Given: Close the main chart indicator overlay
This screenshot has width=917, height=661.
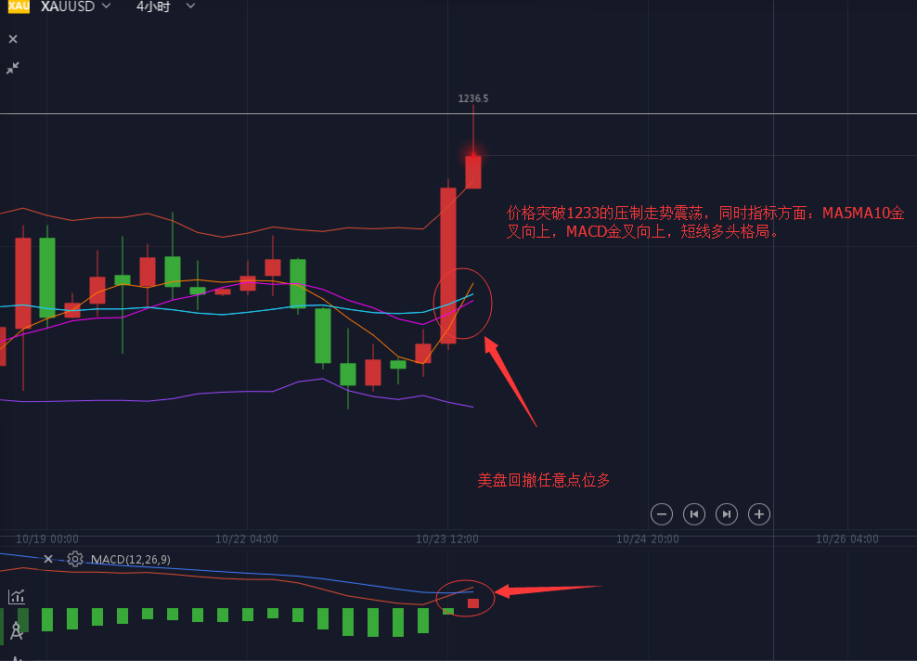Looking at the screenshot, I should [13, 39].
